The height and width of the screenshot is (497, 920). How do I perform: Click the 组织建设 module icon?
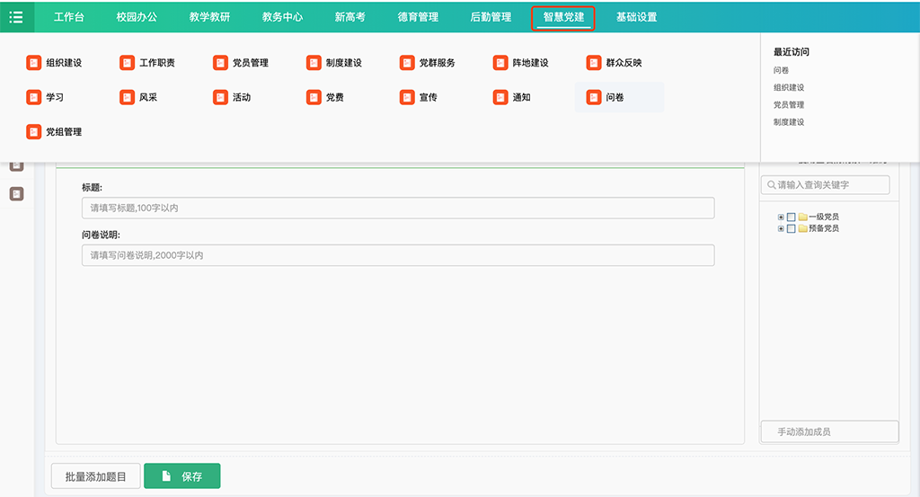point(34,63)
